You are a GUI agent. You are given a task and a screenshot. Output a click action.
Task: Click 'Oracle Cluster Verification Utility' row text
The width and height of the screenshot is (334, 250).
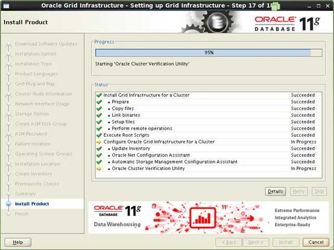click(148, 168)
